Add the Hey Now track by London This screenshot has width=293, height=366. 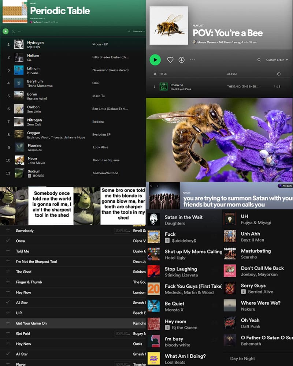click(8, 292)
